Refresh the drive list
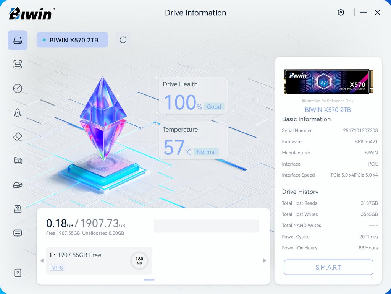391x294 pixels. 123,40
